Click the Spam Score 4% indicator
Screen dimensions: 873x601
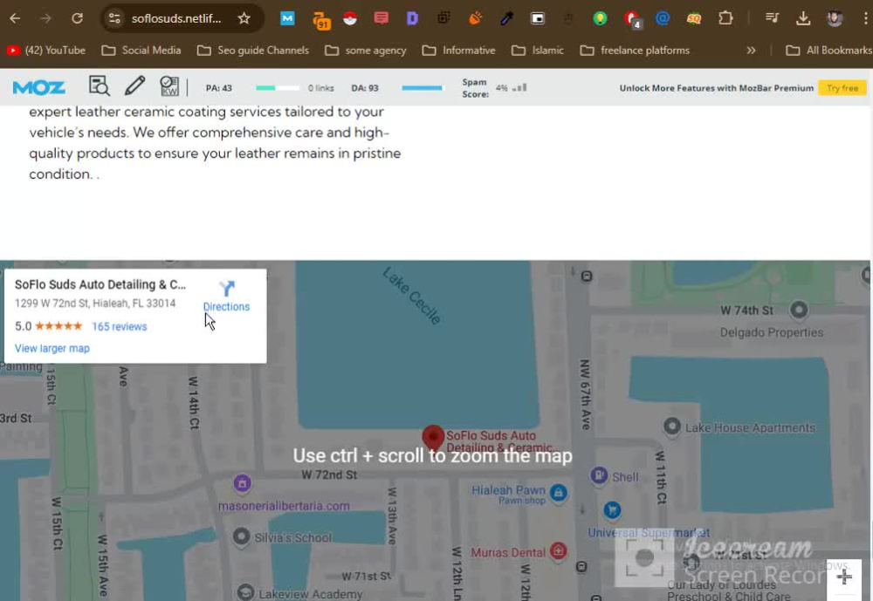point(511,88)
